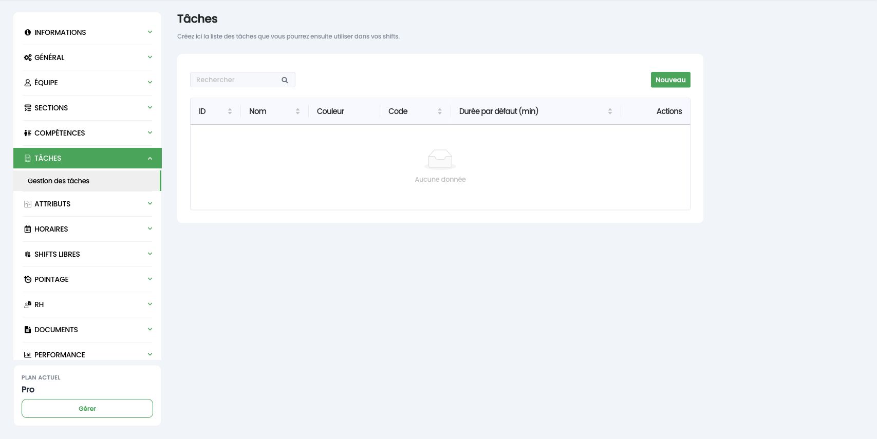This screenshot has height=439, width=877.
Task: Click the Horaires calendar icon
Action: (28, 229)
